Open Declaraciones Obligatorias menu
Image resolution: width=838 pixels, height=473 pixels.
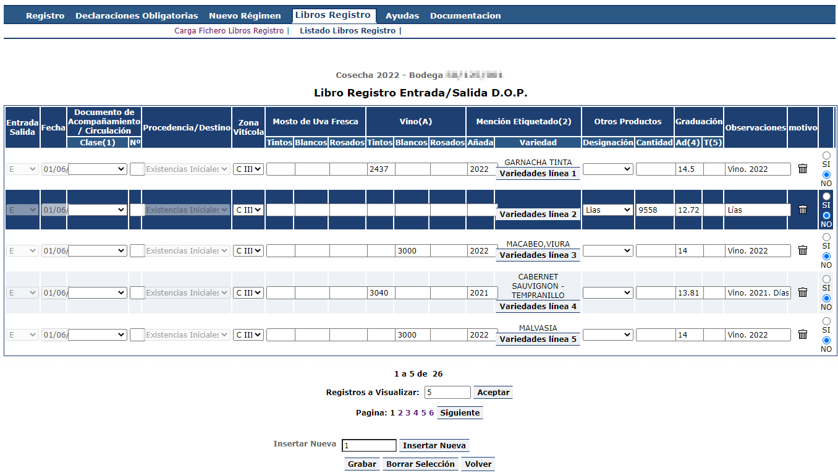(x=137, y=15)
